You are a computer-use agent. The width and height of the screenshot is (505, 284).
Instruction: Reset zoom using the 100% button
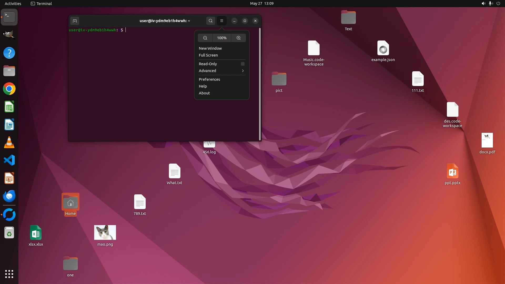pyautogui.click(x=222, y=38)
